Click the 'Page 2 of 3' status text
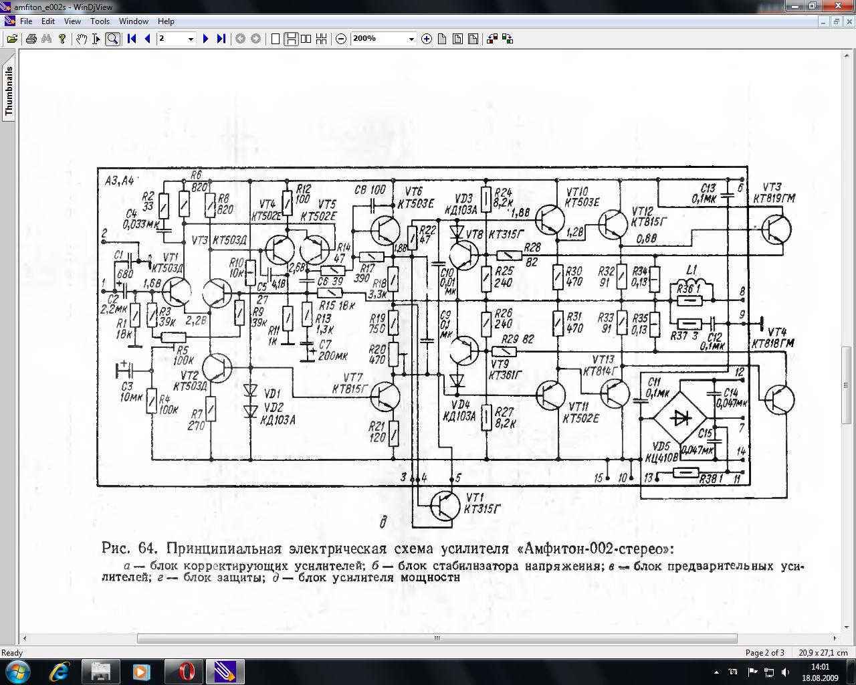 coord(765,653)
